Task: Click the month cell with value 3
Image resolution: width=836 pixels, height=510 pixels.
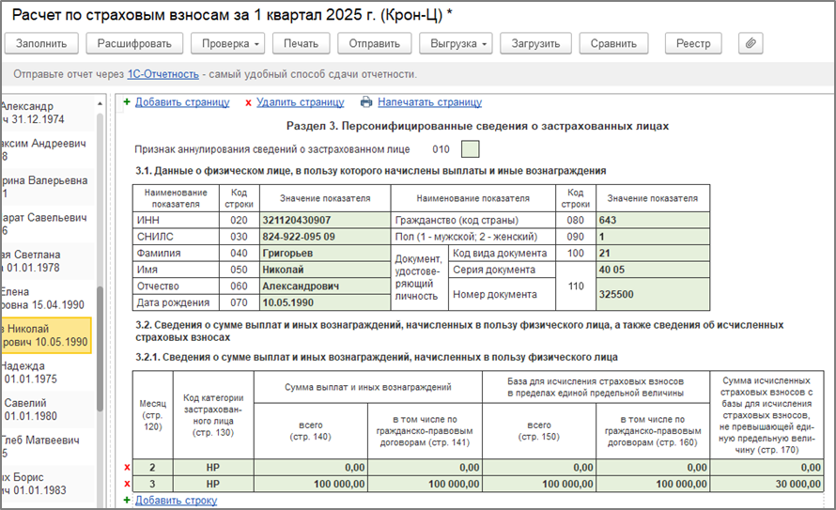Action: coord(152,484)
